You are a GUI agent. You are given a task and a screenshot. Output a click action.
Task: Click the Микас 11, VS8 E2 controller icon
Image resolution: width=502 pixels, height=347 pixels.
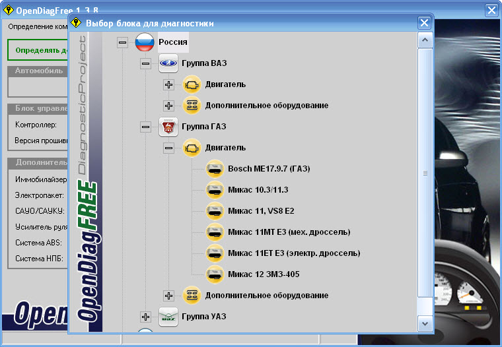pos(215,211)
